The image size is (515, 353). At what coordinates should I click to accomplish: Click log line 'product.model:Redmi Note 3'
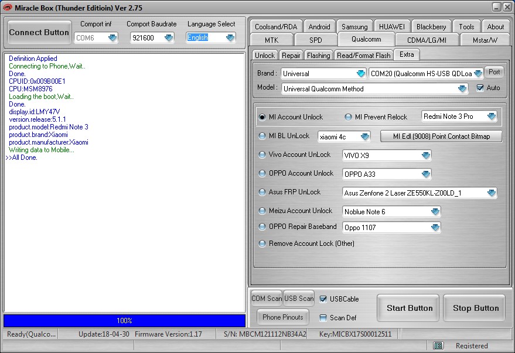pos(49,127)
